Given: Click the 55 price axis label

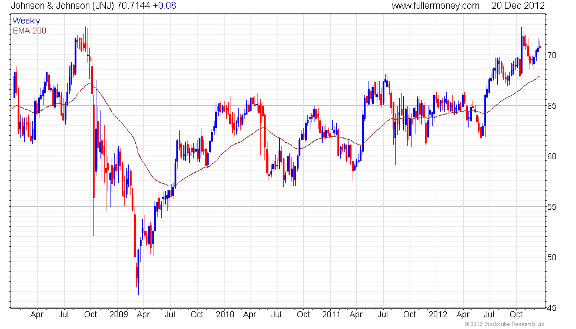Looking at the screenshot, I should point(552,207).
